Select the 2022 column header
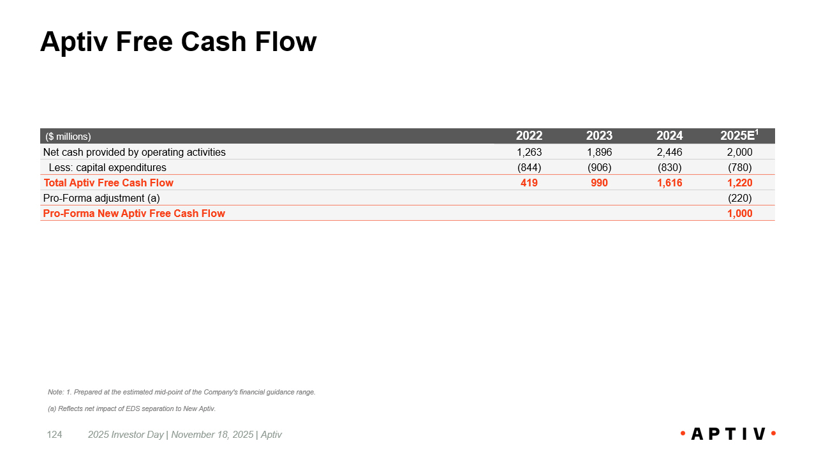The width and height of the screenshot is (814, 457). pos(529,136)
